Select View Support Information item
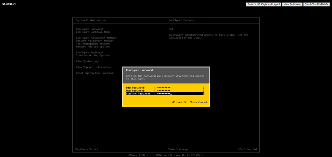The width and height of the screenshot is (332, 157). coord(94,67)
